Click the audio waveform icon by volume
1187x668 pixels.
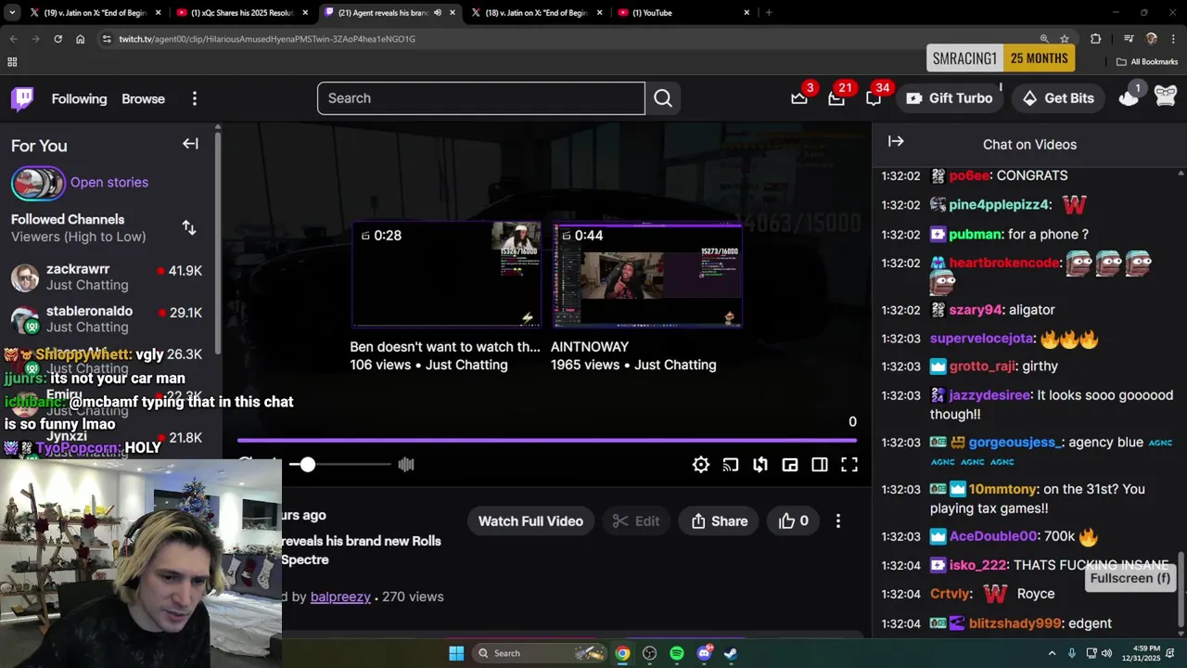point(406,464)
